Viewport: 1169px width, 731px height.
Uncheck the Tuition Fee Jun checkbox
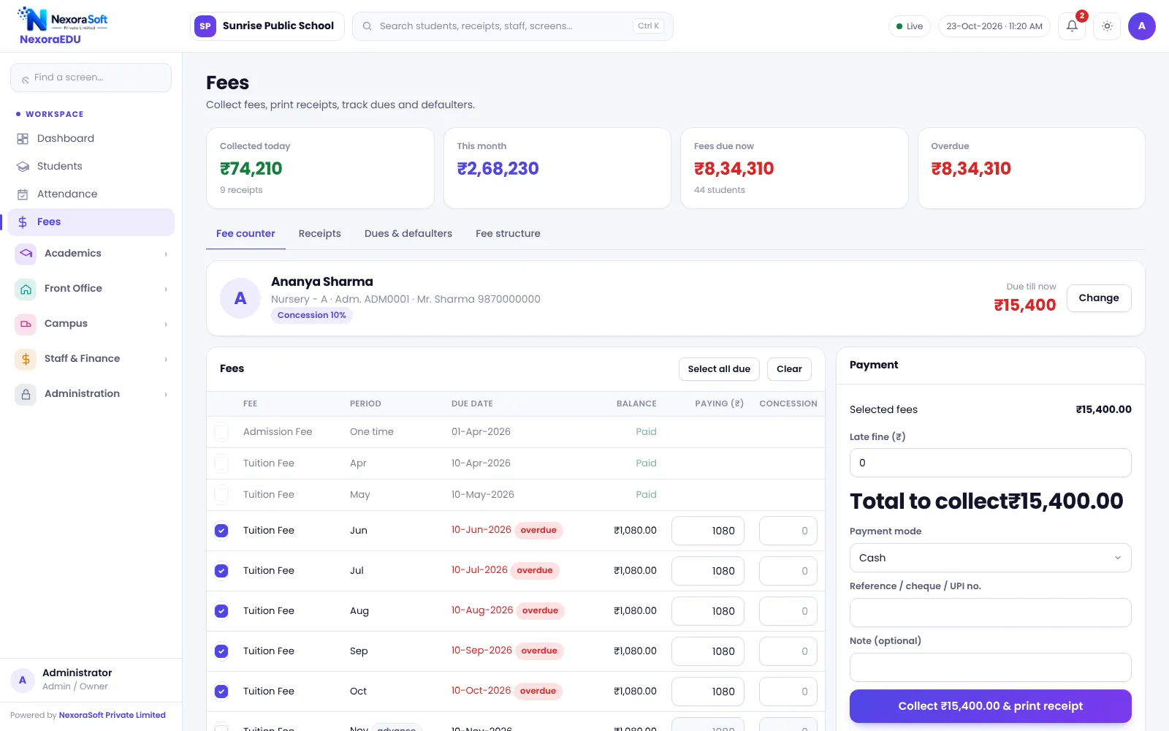(x=221, y=531)
